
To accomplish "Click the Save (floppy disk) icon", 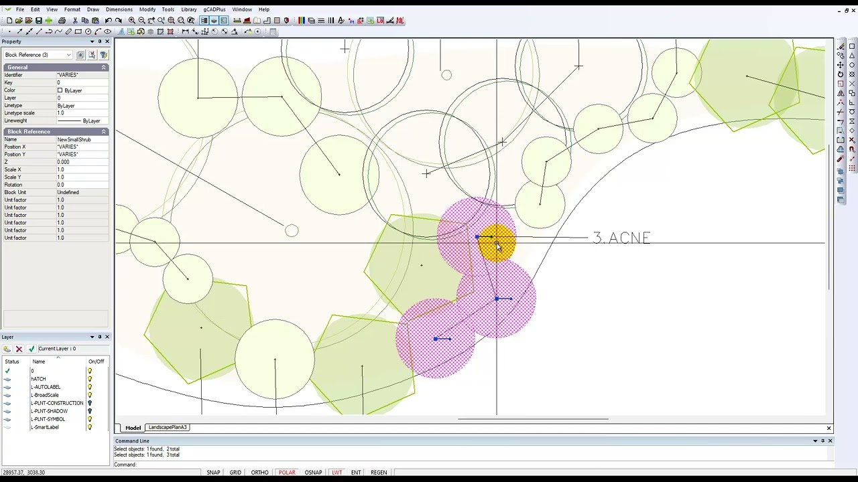I will point(39,21).
